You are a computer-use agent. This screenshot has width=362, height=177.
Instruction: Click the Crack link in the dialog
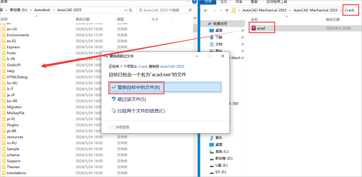pos(143,66)
